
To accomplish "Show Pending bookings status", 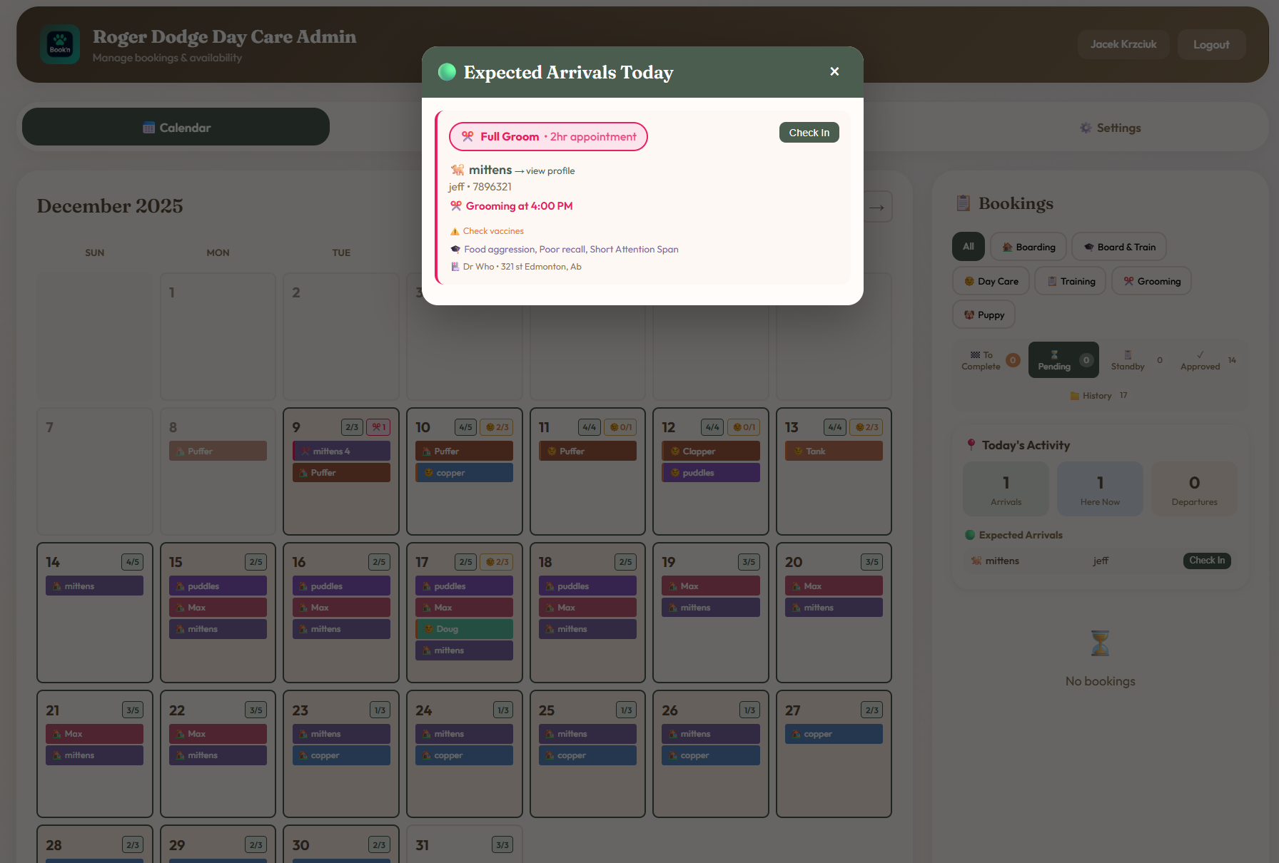I will click(1063, 360).
